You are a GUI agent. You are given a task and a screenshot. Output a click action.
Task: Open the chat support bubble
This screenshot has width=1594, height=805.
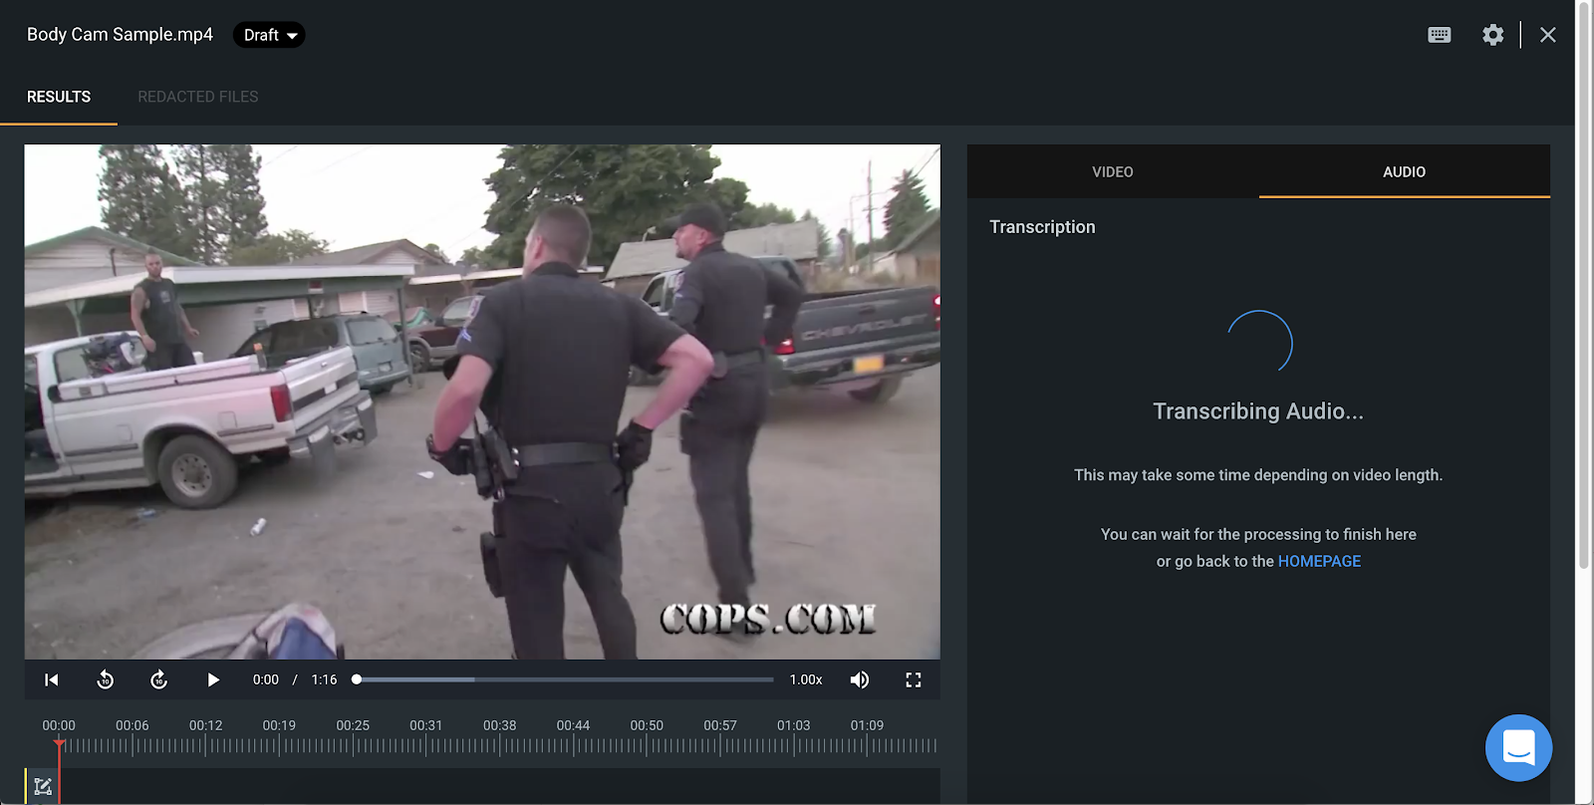pyautogui.click(x=1518, y=747)
